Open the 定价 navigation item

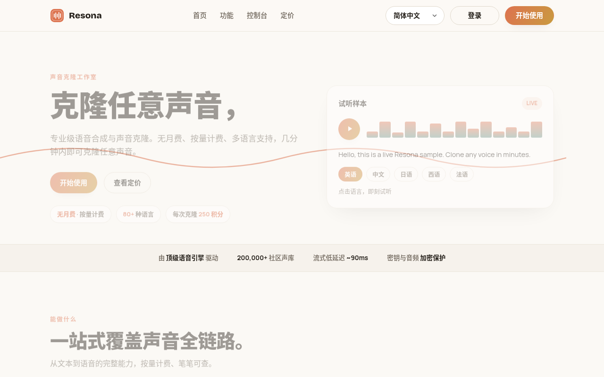pyautogui.click(x=287, y=16)
